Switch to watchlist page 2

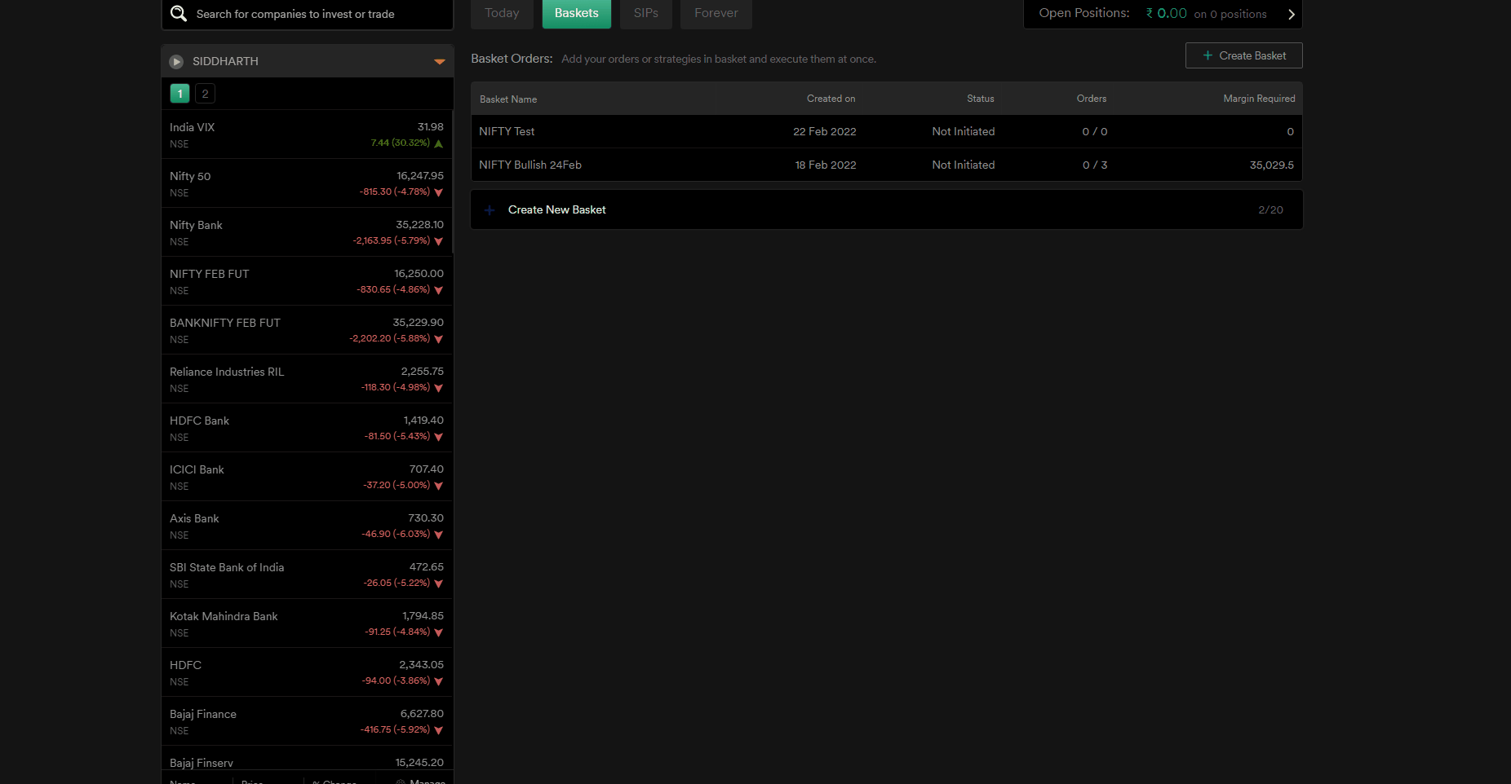pos(205,94)
